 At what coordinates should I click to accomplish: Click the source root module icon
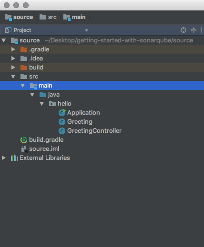[x=14, y=40]
